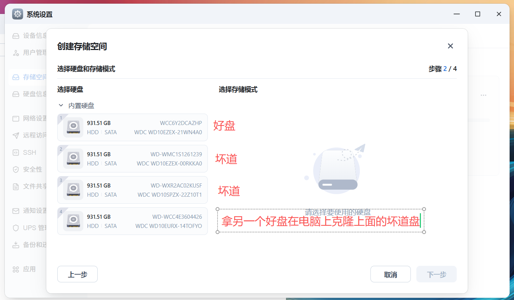Select disk WD-WMC1S1261239 in the list
The image size is (514, 300).
132,158
